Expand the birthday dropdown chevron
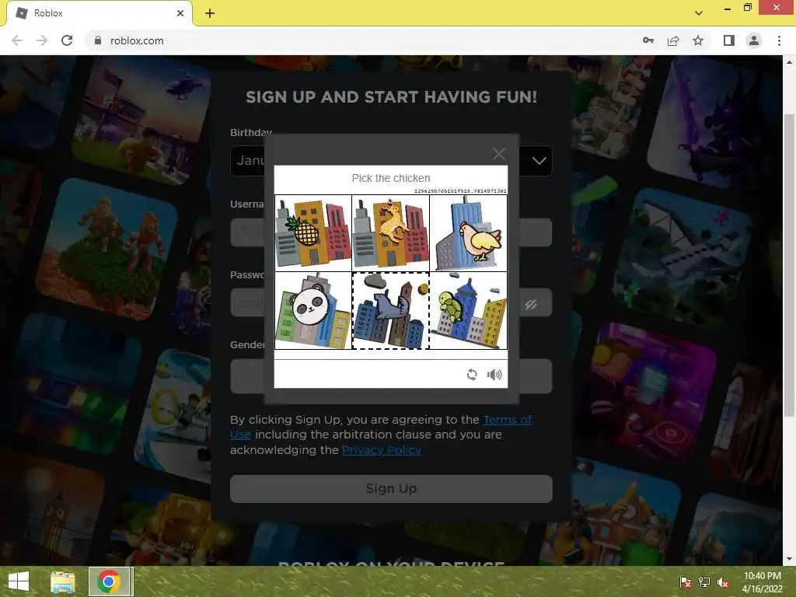796x597 pixels. tap(539, 161)
